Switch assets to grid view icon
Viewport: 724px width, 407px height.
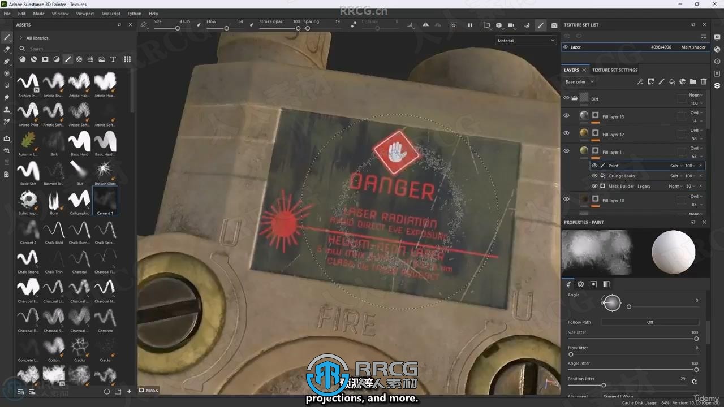(127, 59)
